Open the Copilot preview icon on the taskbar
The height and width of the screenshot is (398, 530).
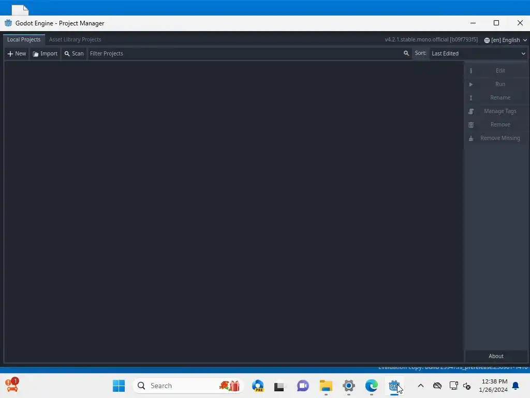tap(258, 386)
